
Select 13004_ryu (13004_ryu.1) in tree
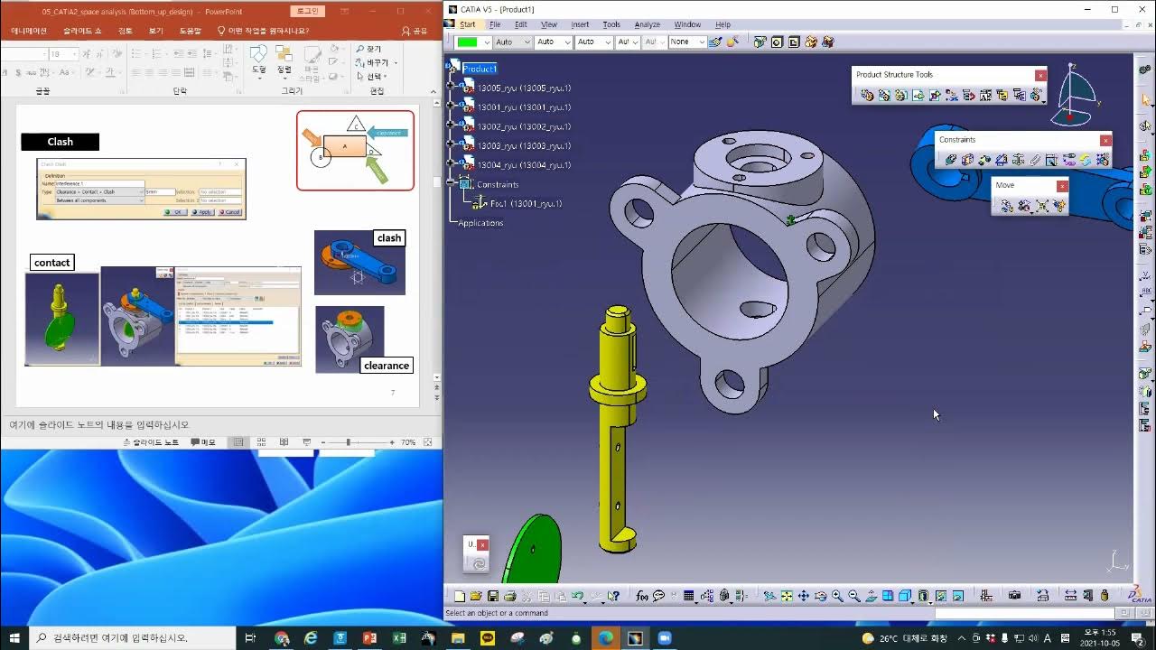(x=524, y=165)
